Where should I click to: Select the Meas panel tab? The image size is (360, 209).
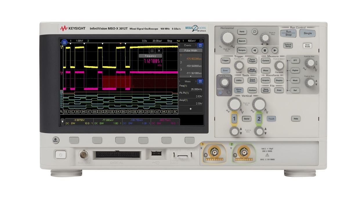(x=188, y=81)
